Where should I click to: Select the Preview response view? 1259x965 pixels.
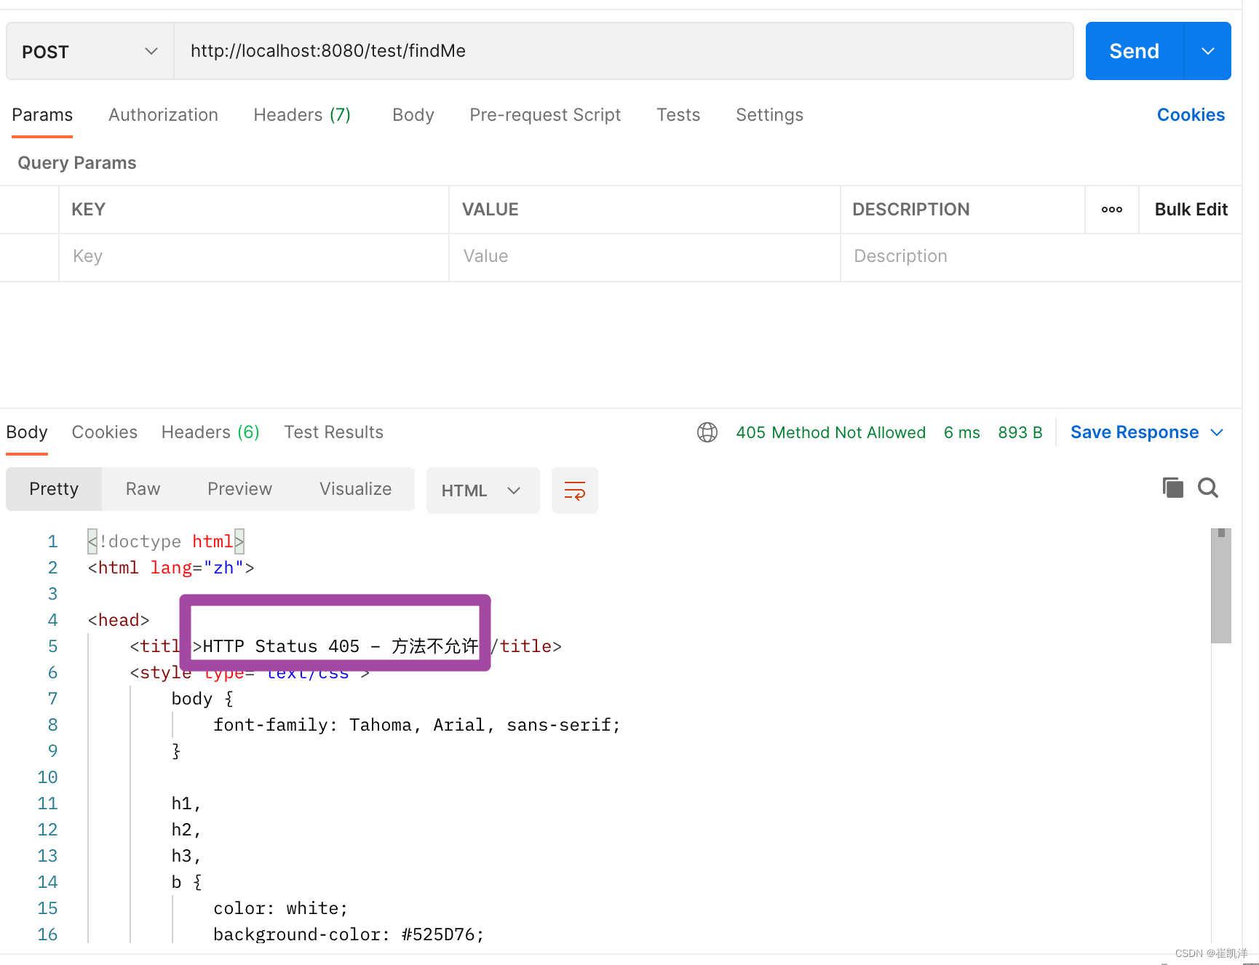coord(239,489)
